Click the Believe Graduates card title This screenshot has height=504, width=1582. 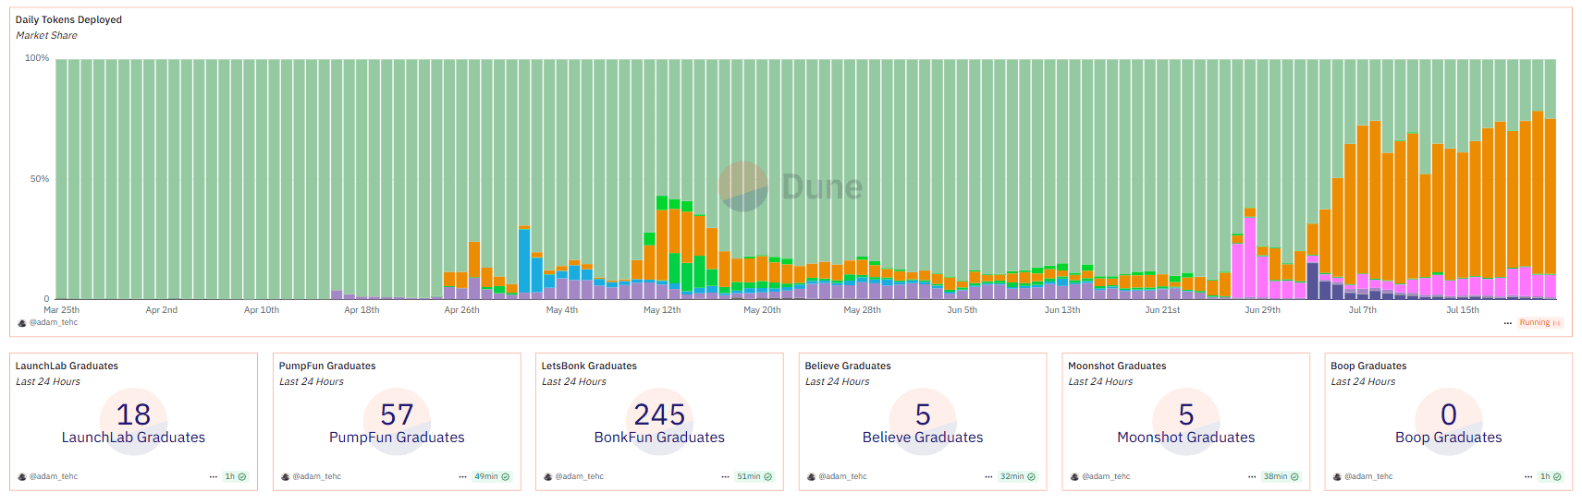click(848, 366)
